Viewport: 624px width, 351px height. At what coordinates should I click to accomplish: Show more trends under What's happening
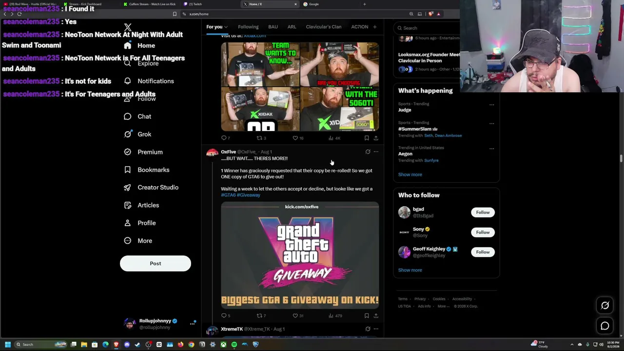pyautogui.click(x=410, y=175)
